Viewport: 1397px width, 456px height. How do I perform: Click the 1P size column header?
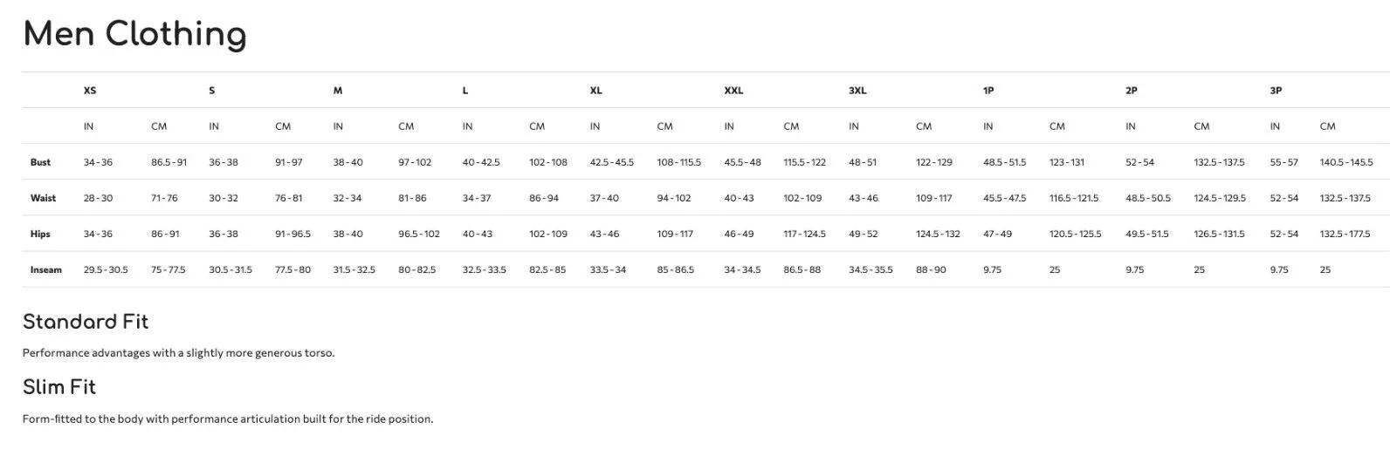pos(988,91)
